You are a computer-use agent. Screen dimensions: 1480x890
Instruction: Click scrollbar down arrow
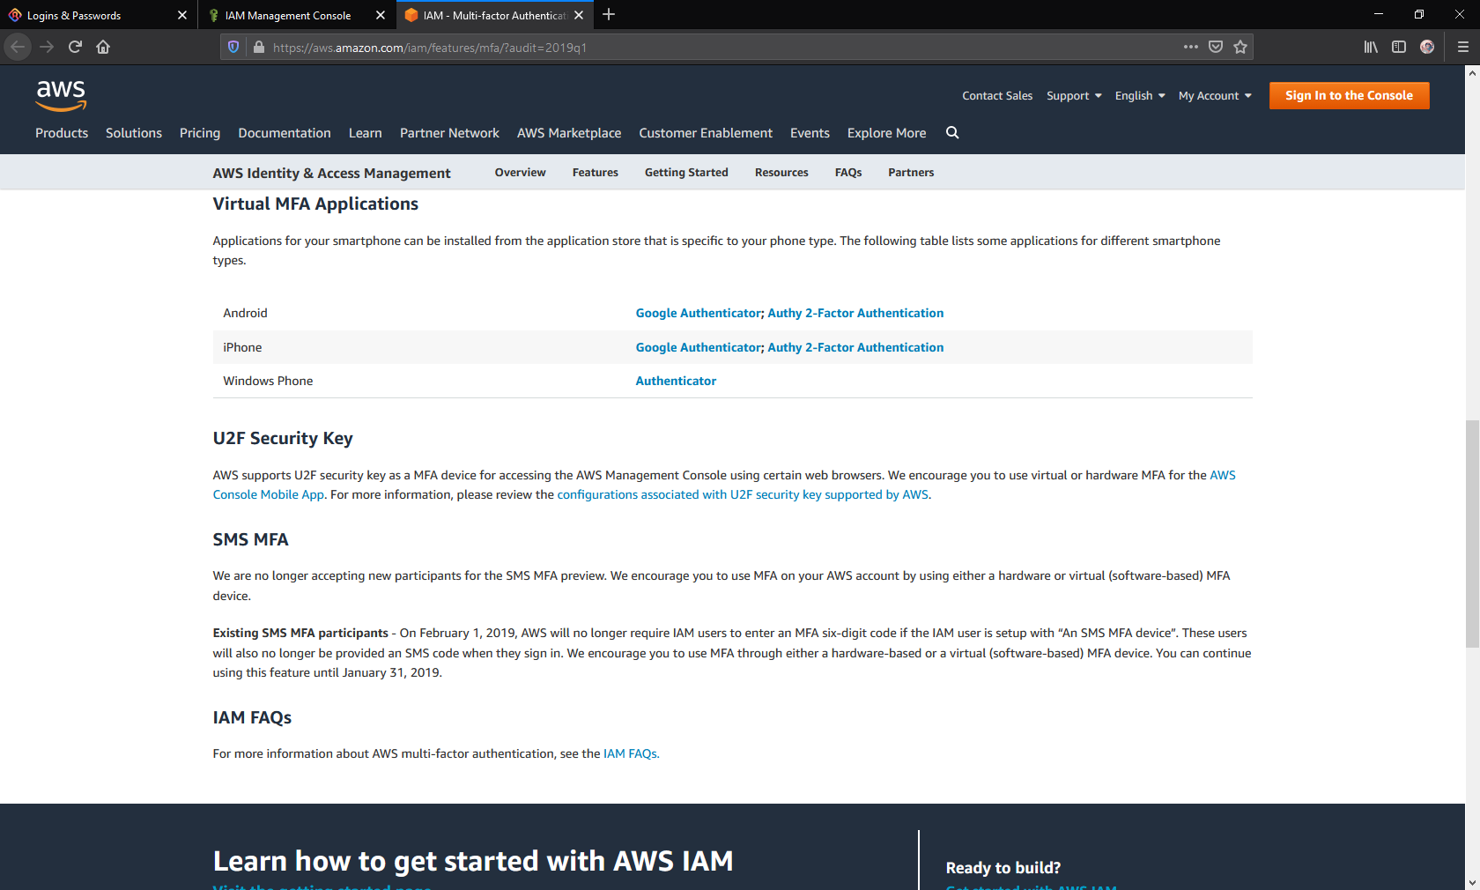click(1472, 882)
